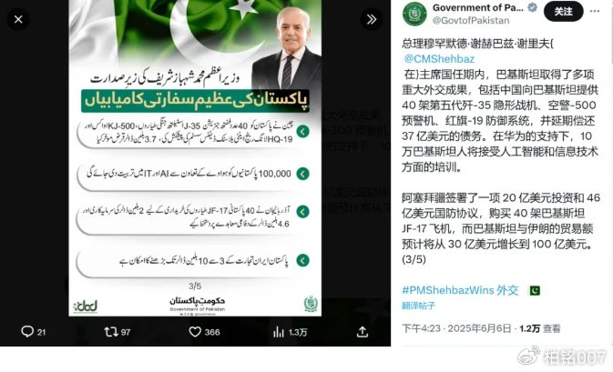Viewport: 613px width, 372px height.
Task: View post analytics bar chart icon
Action: [279, 332]
